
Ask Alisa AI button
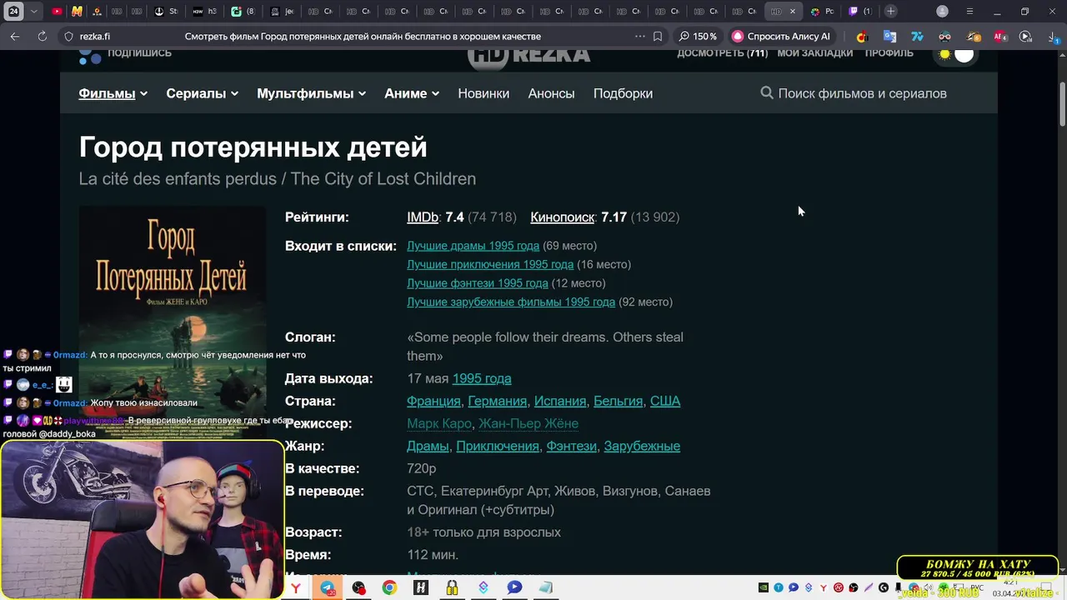click(781, 37)
